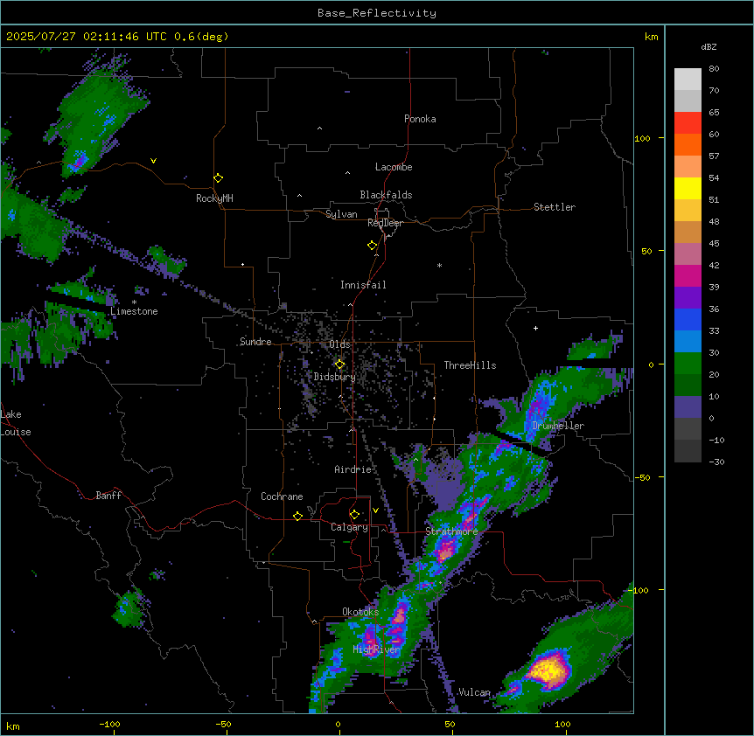Screen dimensions: 754x736
Task: Click the 2025/07/27 02:11:46 UTC timestamp
Action: 87,37
